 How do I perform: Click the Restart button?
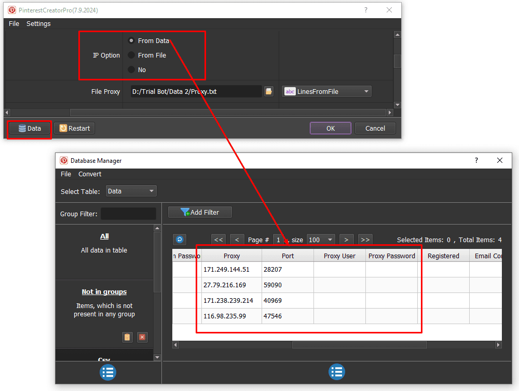coord(74,129)
